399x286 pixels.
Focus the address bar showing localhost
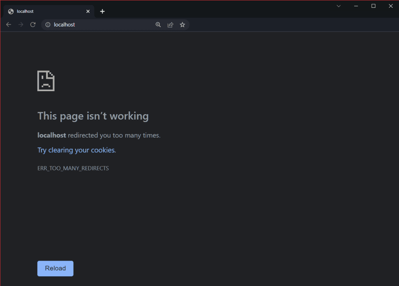pos(101,25)
